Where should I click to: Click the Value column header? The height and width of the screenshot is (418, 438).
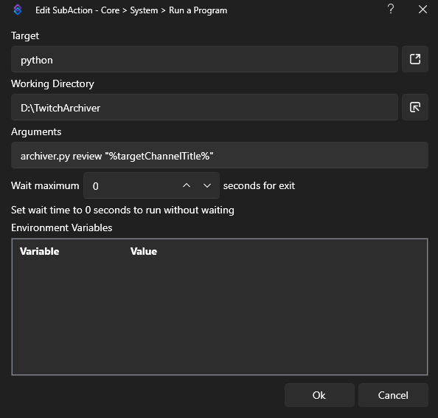coord(144,251)
